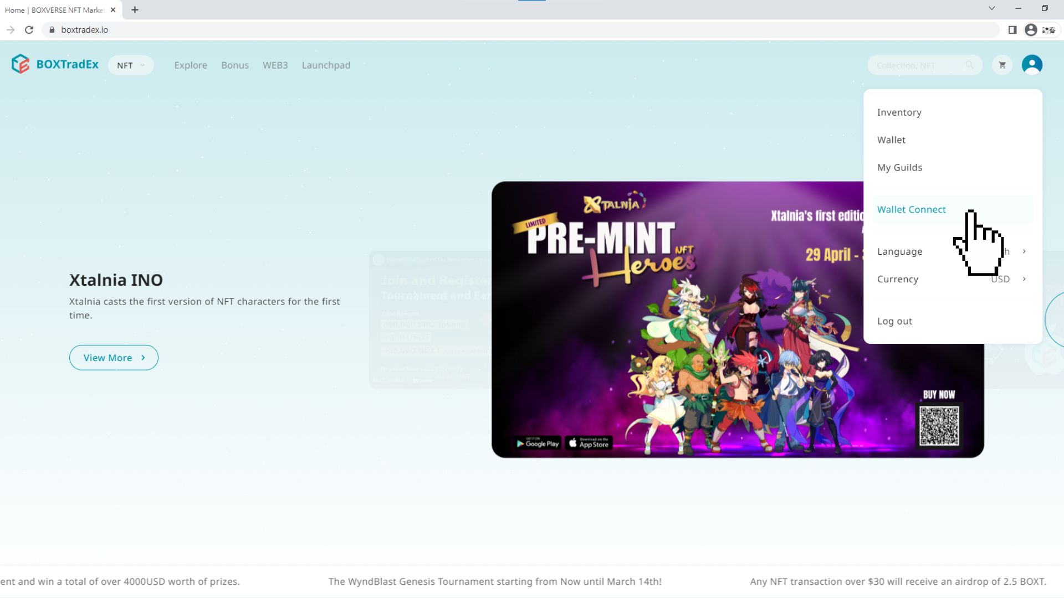Expand the Currency submenu arrow

pyautogui.click(x=1024, y=279)
